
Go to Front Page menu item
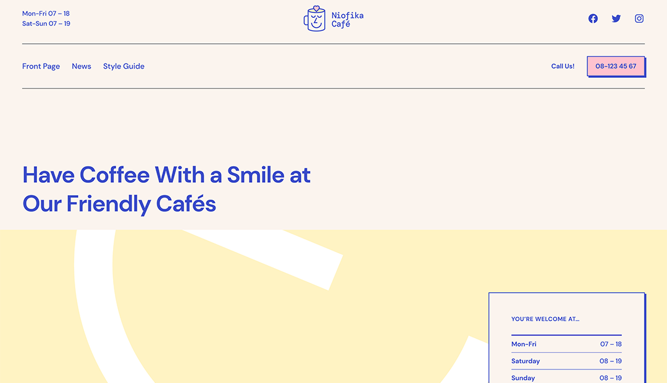point(41,66)
